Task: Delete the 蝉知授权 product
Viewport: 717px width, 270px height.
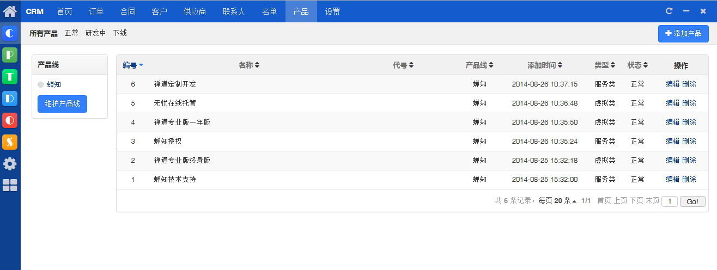Action: 689,142
